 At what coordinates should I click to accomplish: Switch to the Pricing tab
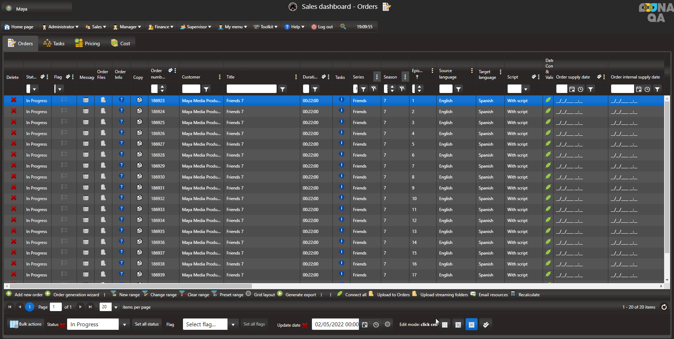pyautogui.click(x=87, y=43)
